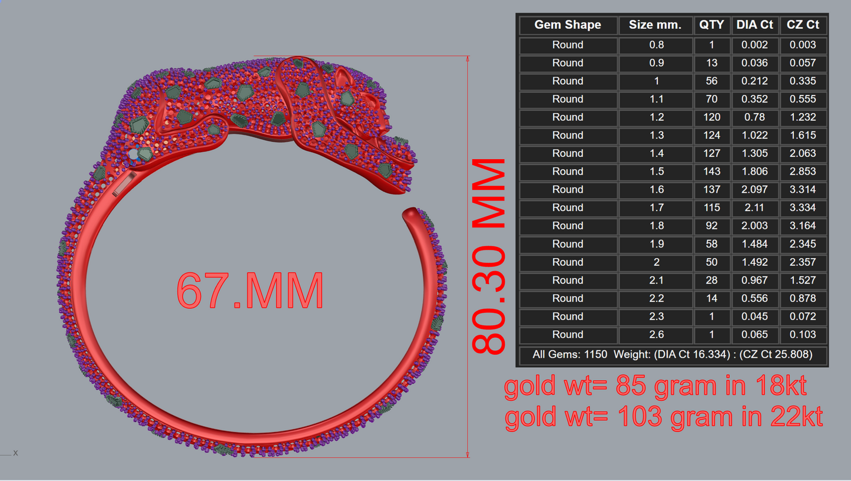
Task: Select CZ Ct value 0.878
Action: [x=803, y=298]
